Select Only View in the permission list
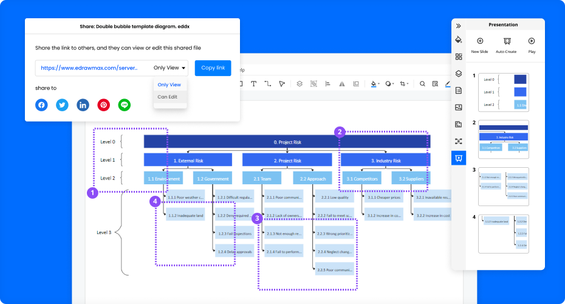Screen dimensions: 565x304 coord(169,85)
